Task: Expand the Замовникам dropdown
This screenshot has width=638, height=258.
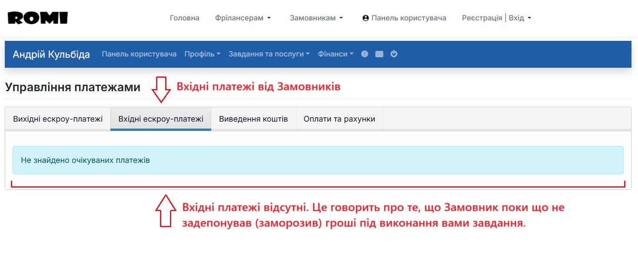Action: pos(316,18)
